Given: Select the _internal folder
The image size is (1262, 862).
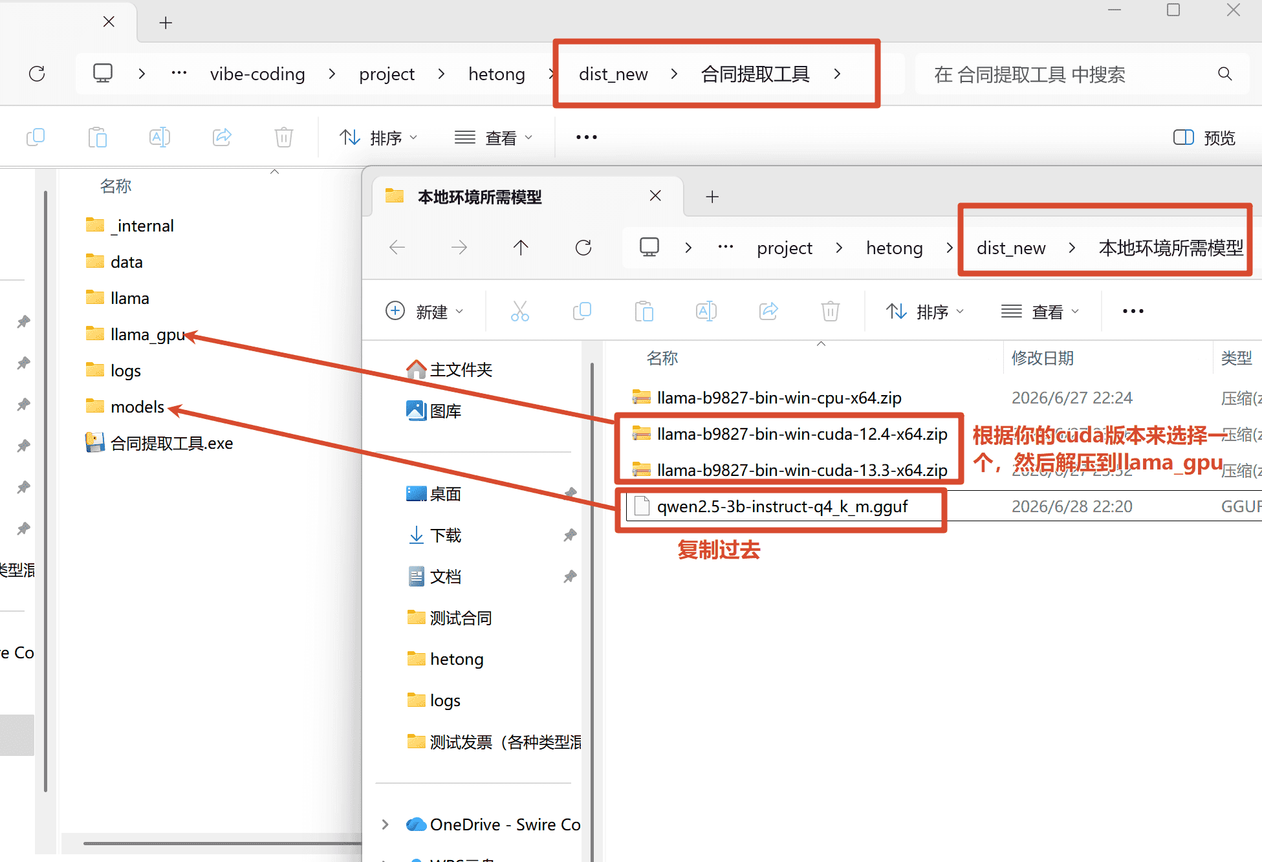Looking at the screenshot, I should (x=130, y=226).
